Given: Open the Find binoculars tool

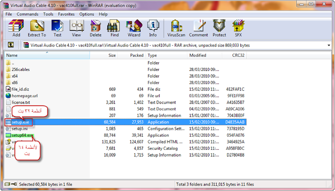Looking at the screenshot, I should tap(114, 28).
